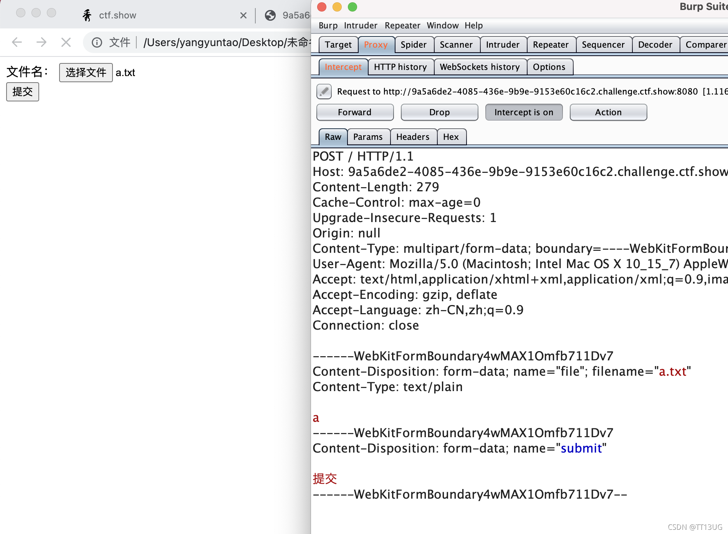Stop page loading with the X icon
Viewport: 728px width, 534px height.
pos(66,42)
